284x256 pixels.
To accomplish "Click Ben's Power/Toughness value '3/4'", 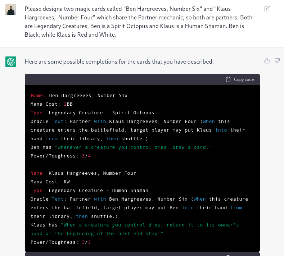I will point(86,156).
